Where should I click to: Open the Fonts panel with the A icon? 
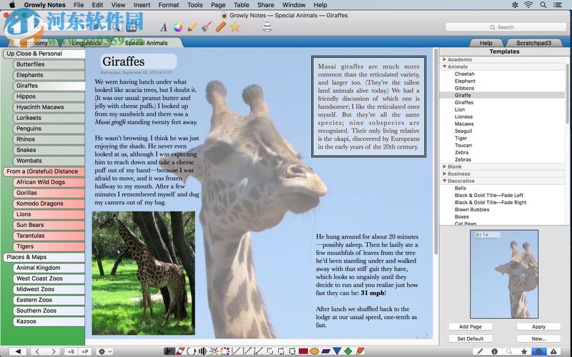pos(164,27)
